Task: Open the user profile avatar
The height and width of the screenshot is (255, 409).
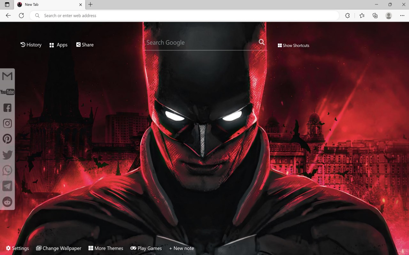Action: point(389,16)
